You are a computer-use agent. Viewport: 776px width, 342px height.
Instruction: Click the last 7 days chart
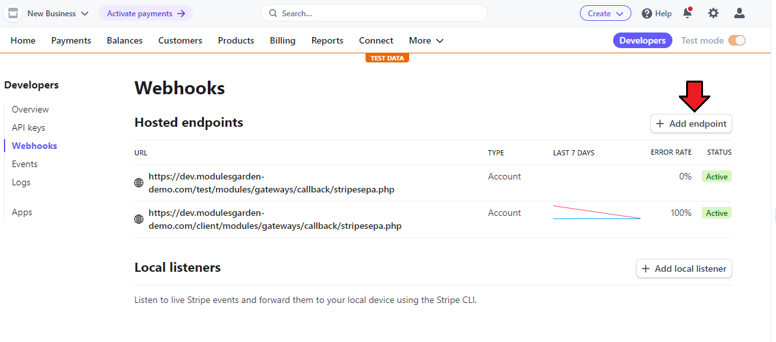(x=596, y=212)
